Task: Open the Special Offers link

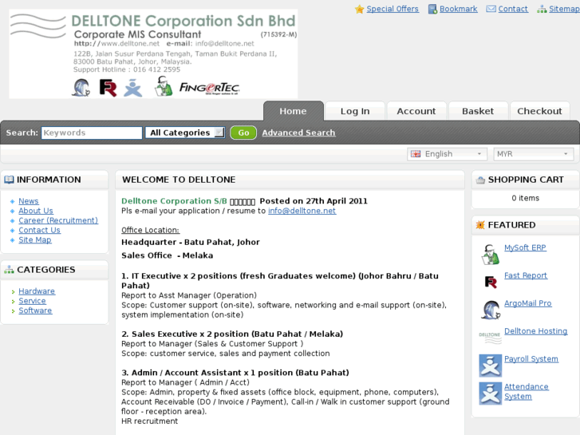Action: coord(393,9)
